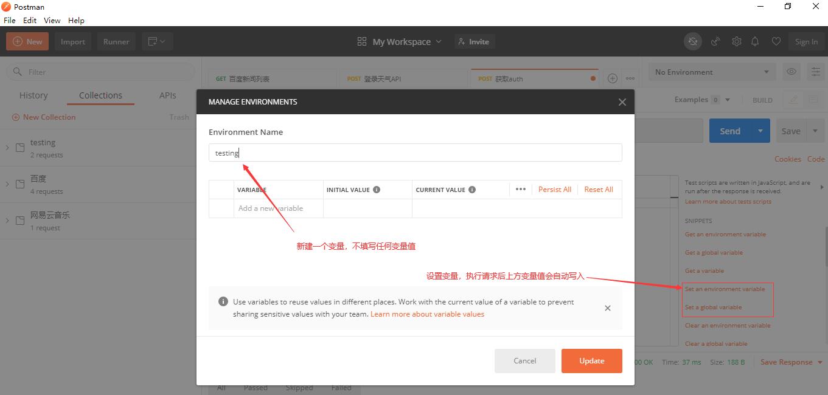Viewport: 828px width, 395px height.
Task: Switch to APIs tab
Action: (168, 95)
